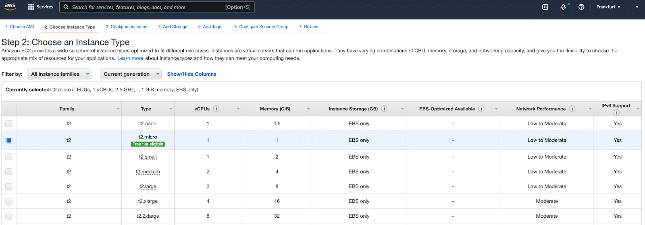Click Moderate network cell for t2.xlarge
Image resolution: width=645 pixels, height=225 pixels.
(x=547, y=201)
